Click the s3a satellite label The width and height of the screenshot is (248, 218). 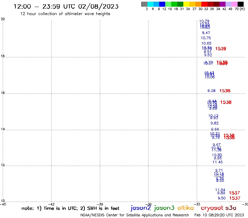pos(231,208)
